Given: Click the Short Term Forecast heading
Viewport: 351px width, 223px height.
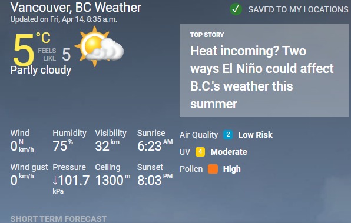Looking at the screenshot, I should (58, 219).
